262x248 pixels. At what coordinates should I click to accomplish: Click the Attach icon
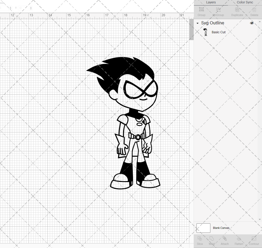[225, 240]
